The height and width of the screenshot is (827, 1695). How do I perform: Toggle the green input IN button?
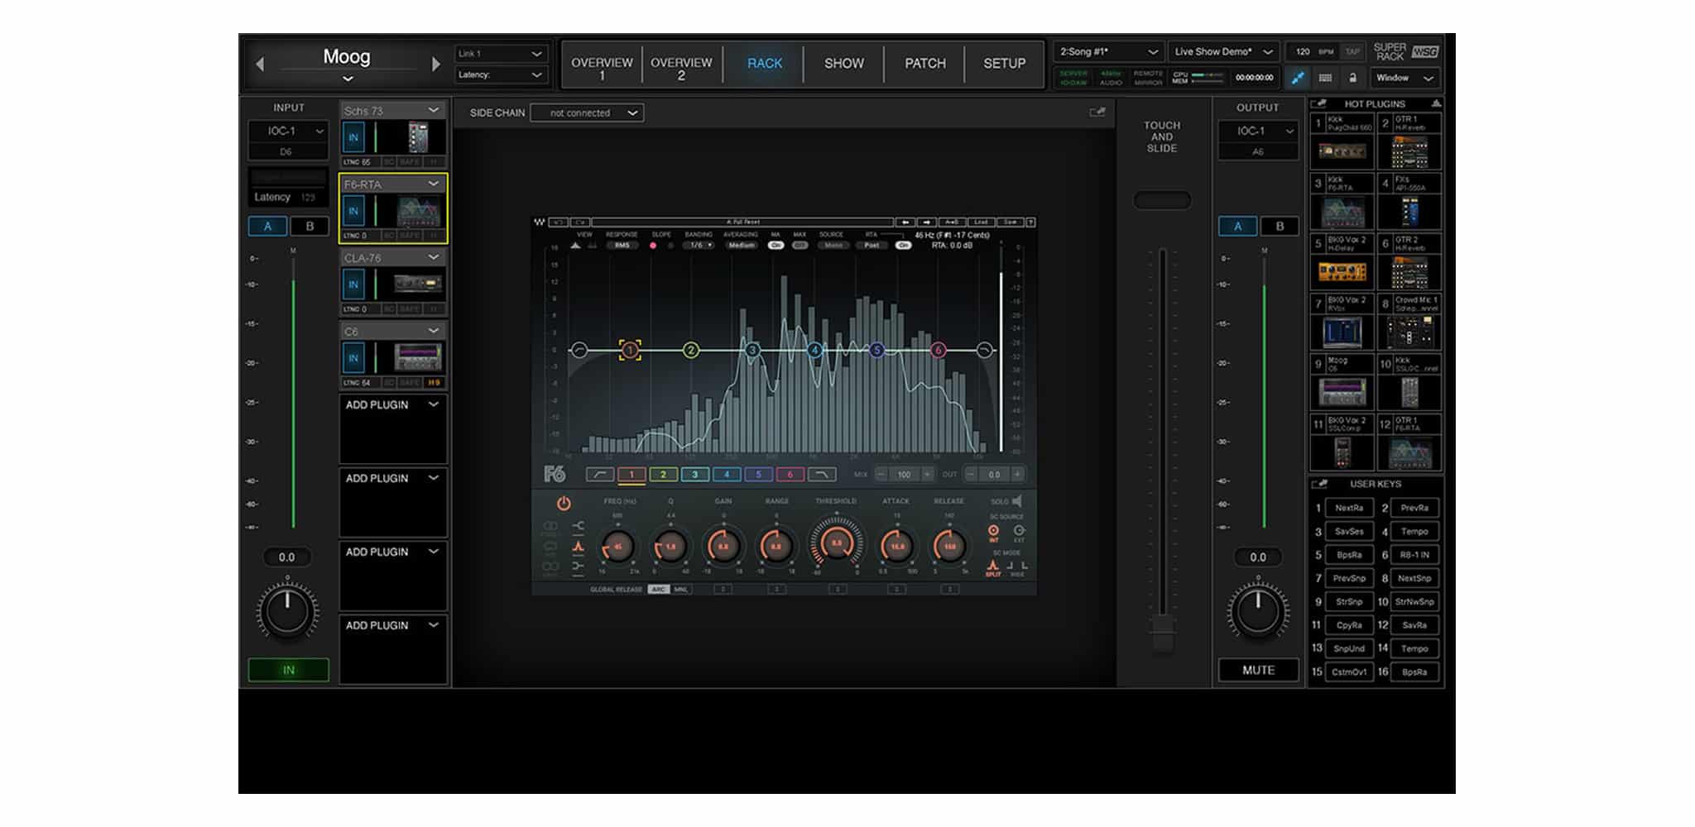coord(288,670)
